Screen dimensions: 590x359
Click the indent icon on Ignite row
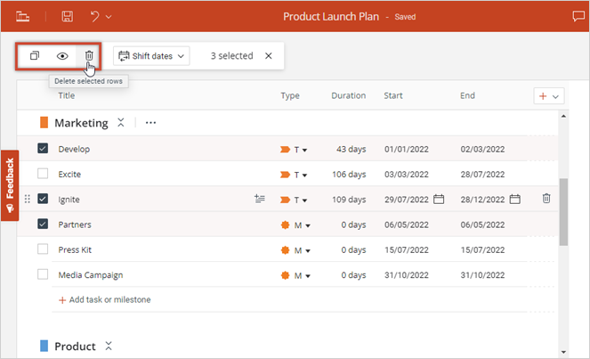(x=260, y=199)
